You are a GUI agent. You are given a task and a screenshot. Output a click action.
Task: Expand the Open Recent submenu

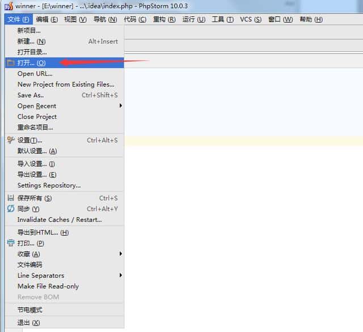(64, 106)
